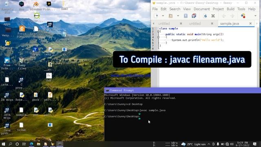Open the Edit menu in Geany
Image resolution: width=261 pixels, height=147 pixels.
pyautogui.click(x=164, y=9)
